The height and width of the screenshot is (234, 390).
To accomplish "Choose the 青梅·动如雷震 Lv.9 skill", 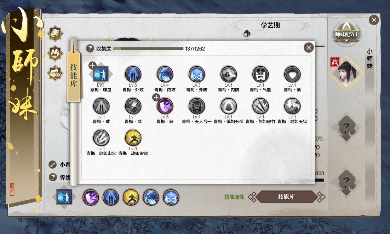I will [133, 138].
